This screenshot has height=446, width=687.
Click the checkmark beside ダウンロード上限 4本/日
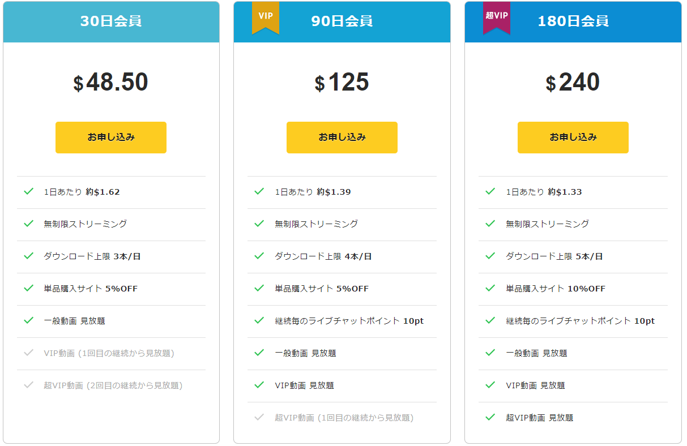coord(259,256)
